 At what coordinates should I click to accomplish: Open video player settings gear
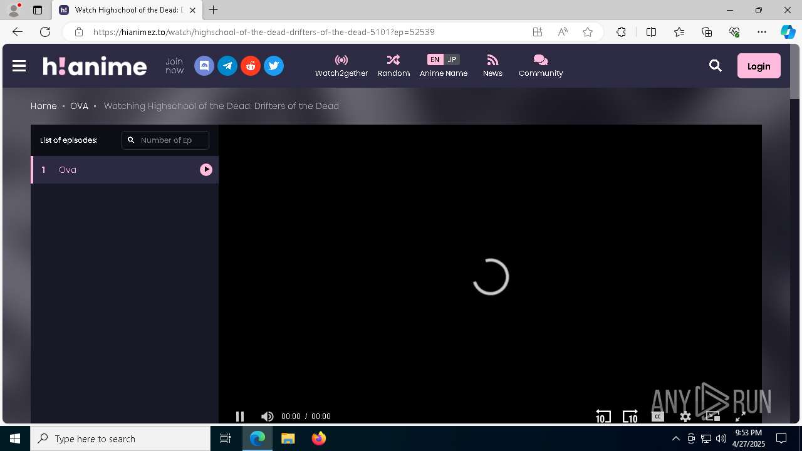pos(685,417)
